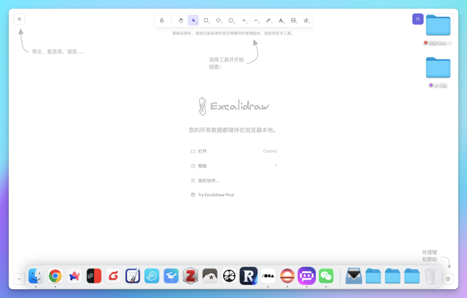Launch Google Chrome from the dock
Screen dimensions: 467x298
pyautogui.click(x=55, y=275)
